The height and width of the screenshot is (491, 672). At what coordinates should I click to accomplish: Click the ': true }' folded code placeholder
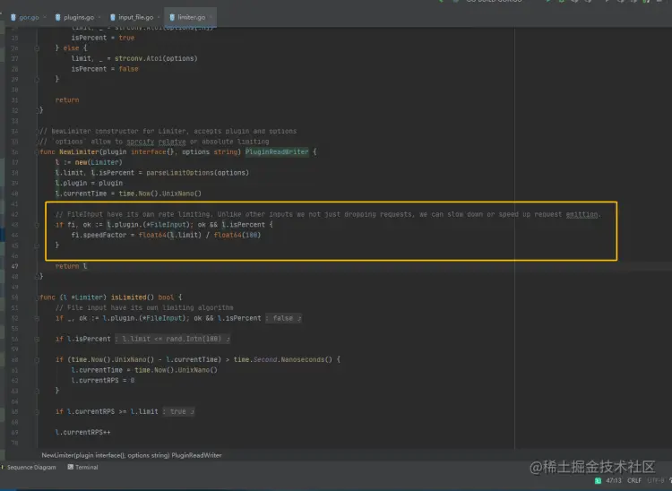pyautogui.click(x=178, y=412)
